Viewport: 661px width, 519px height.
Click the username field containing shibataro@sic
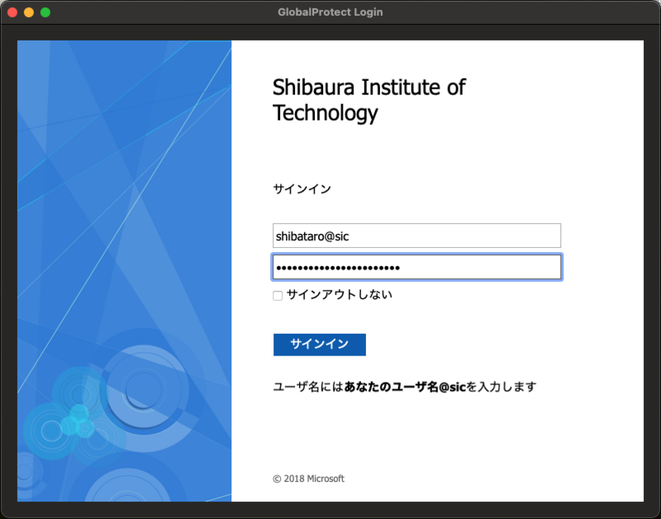click(x=416, y=236)
